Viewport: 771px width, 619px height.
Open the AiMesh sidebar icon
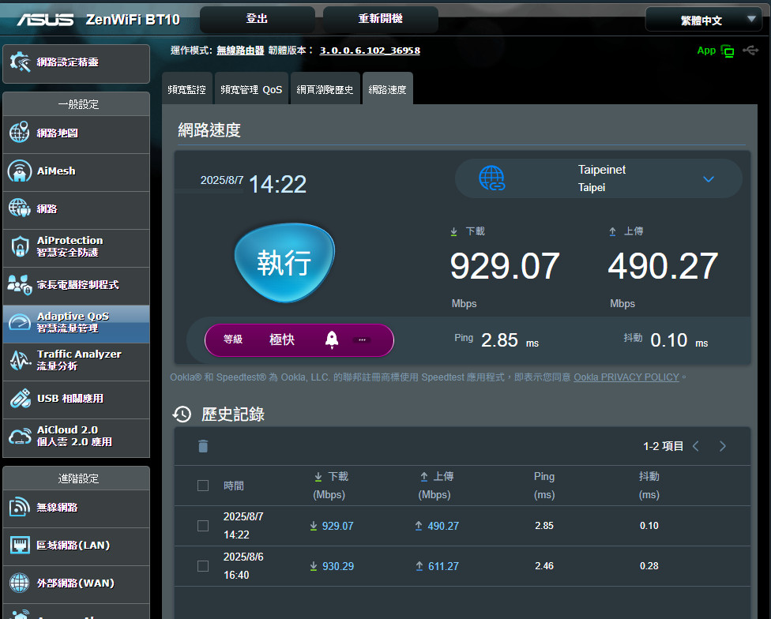tap(20, 171)
